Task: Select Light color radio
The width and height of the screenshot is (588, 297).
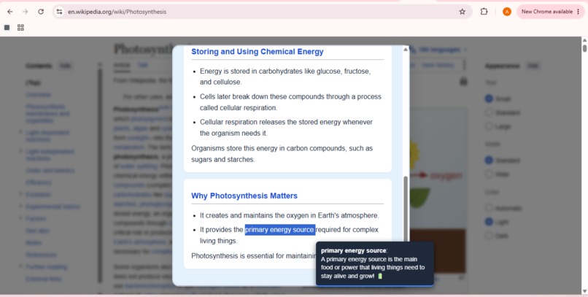Action: point(489,222)
